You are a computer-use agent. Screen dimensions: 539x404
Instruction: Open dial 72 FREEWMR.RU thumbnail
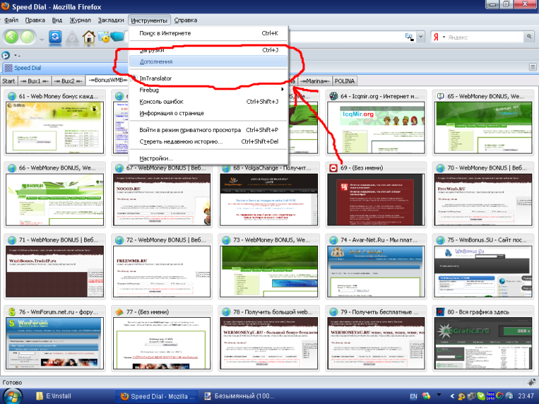click(162, 271)
